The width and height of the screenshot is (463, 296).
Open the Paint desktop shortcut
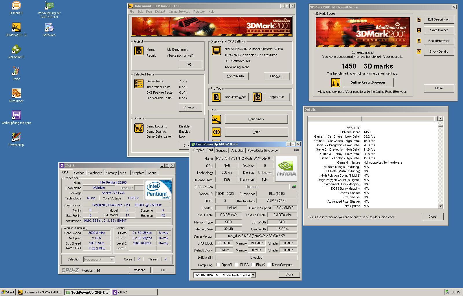coord(16,74)
